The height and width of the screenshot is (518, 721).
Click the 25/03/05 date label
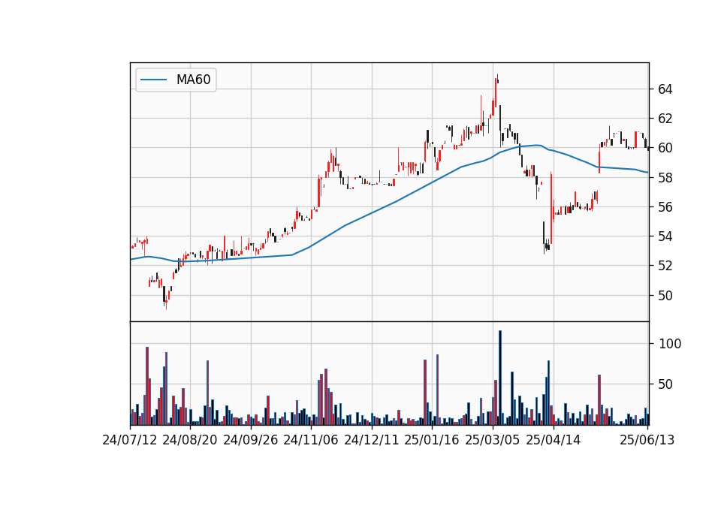(x=493, y=440)
